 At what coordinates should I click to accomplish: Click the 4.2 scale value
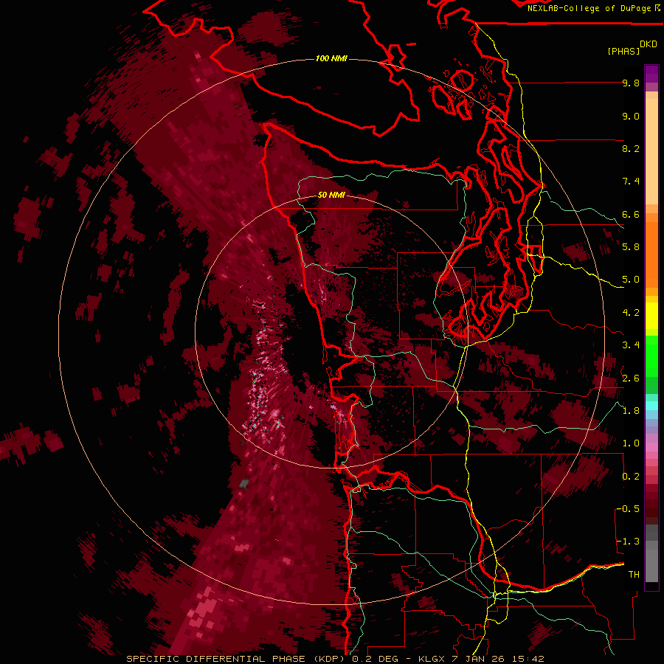coord(631,313)
